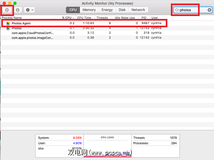
Task: Open the process Inspect info button
Action: click(18, 10)
